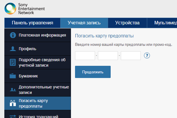Open the Мультимедиа tab
The width and height of the screenshot is (177, 118).
coord(162,23)
